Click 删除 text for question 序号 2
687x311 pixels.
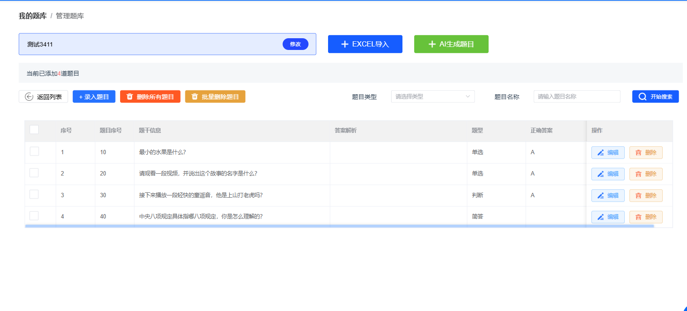point(651,174)
